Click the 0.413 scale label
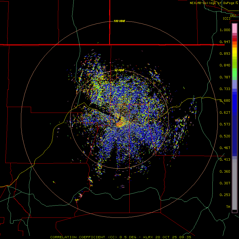This screenshot has width=239, height=239. [x=225, y=160]
